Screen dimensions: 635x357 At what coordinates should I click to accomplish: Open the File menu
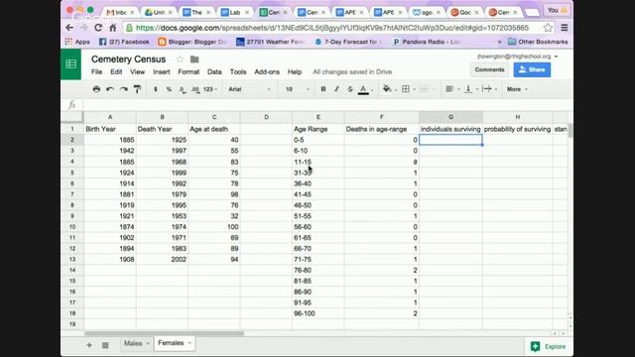97,71
